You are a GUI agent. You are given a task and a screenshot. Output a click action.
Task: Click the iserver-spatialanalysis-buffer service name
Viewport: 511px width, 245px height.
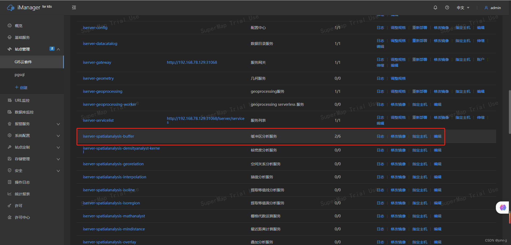point(108,136)
